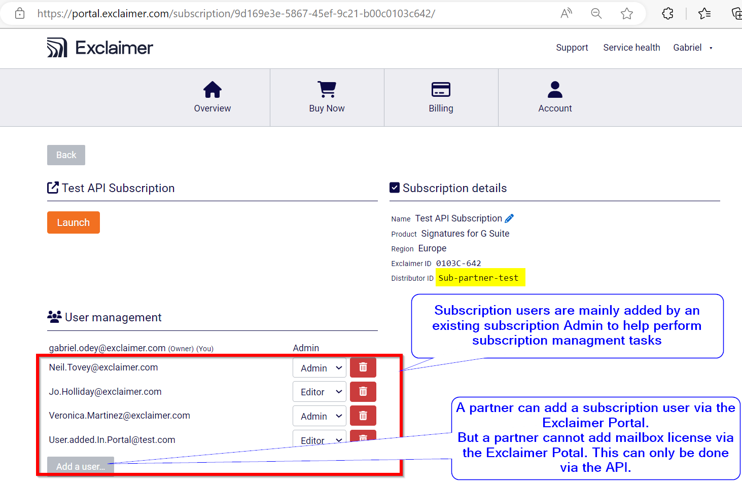The height and width of the screenshot is (485, 742).
Task: Toggle the Subscription details checkbox
Action: (394, 187)
